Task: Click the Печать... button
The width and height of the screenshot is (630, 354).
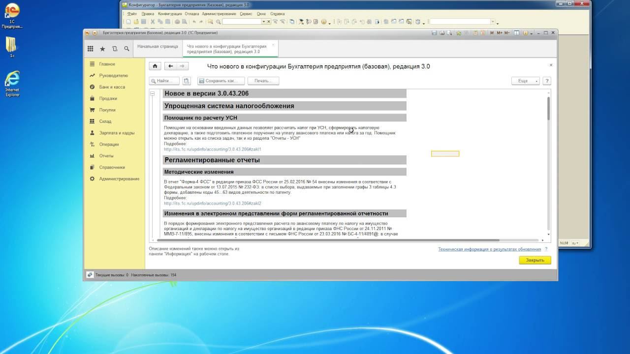Action: [x=263, y=81]
